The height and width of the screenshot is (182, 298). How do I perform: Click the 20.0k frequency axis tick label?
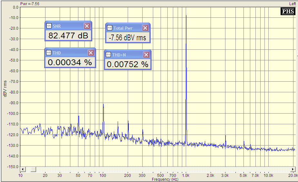coord(293,175)
